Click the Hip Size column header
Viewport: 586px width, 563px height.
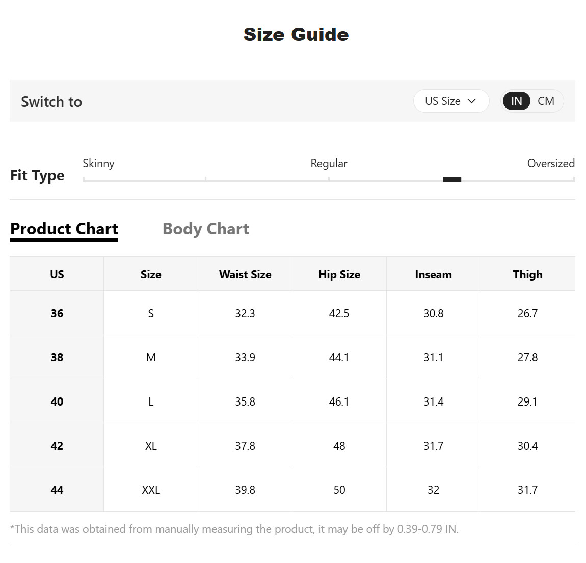pos(339,274)
